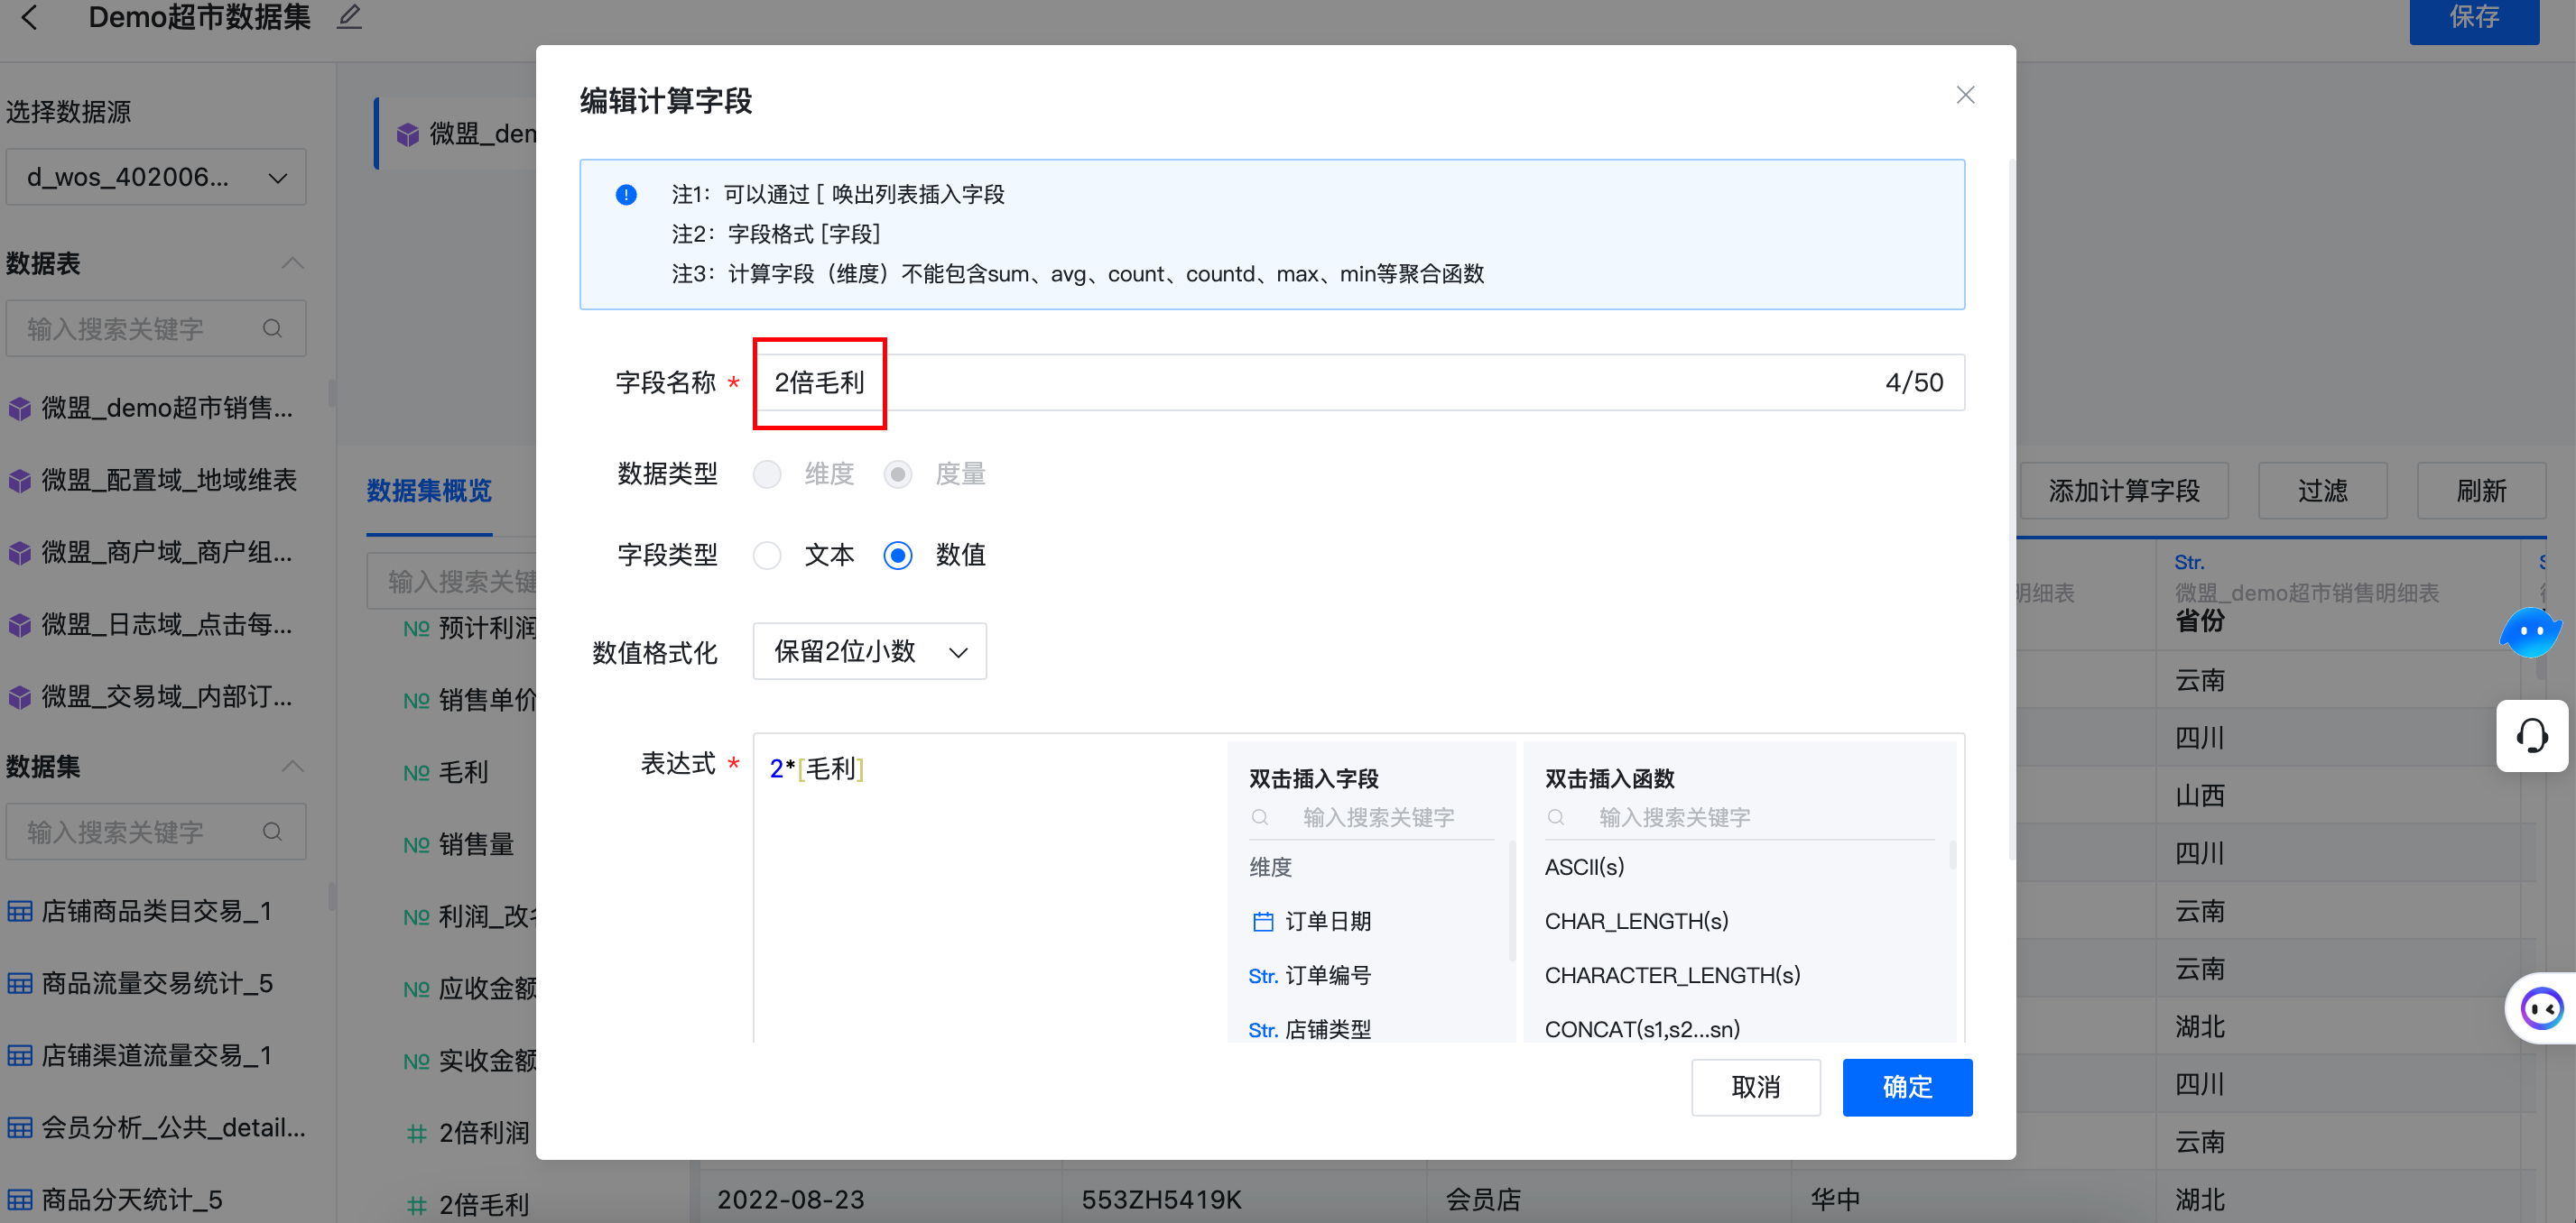Select the ASCII(s) function
Viewport: 2576px width, 1223px height.
pos(1584,868)
